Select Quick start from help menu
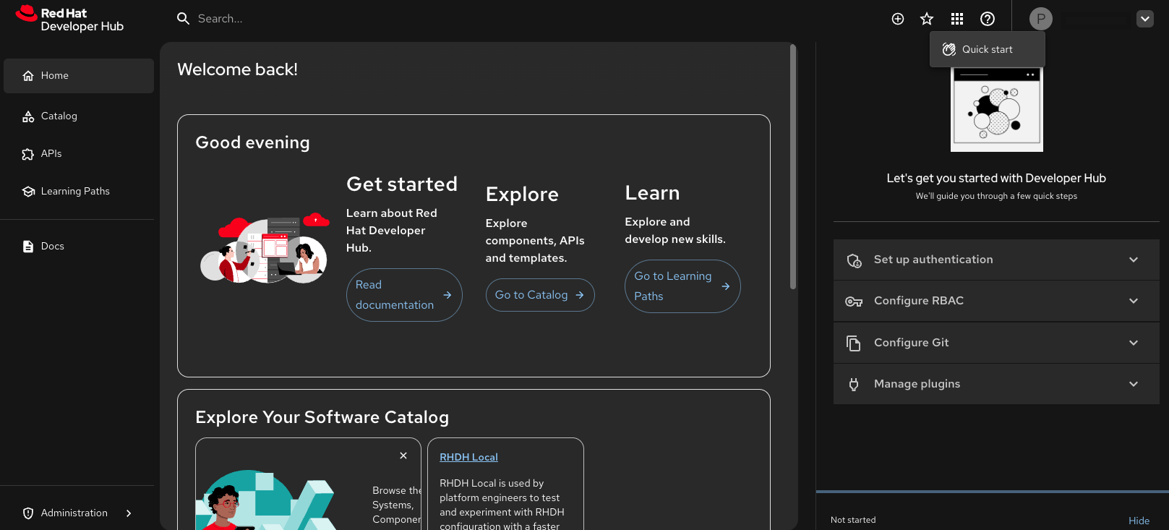The width and height of the screenshot is (1169, 530). coord(987,49)
